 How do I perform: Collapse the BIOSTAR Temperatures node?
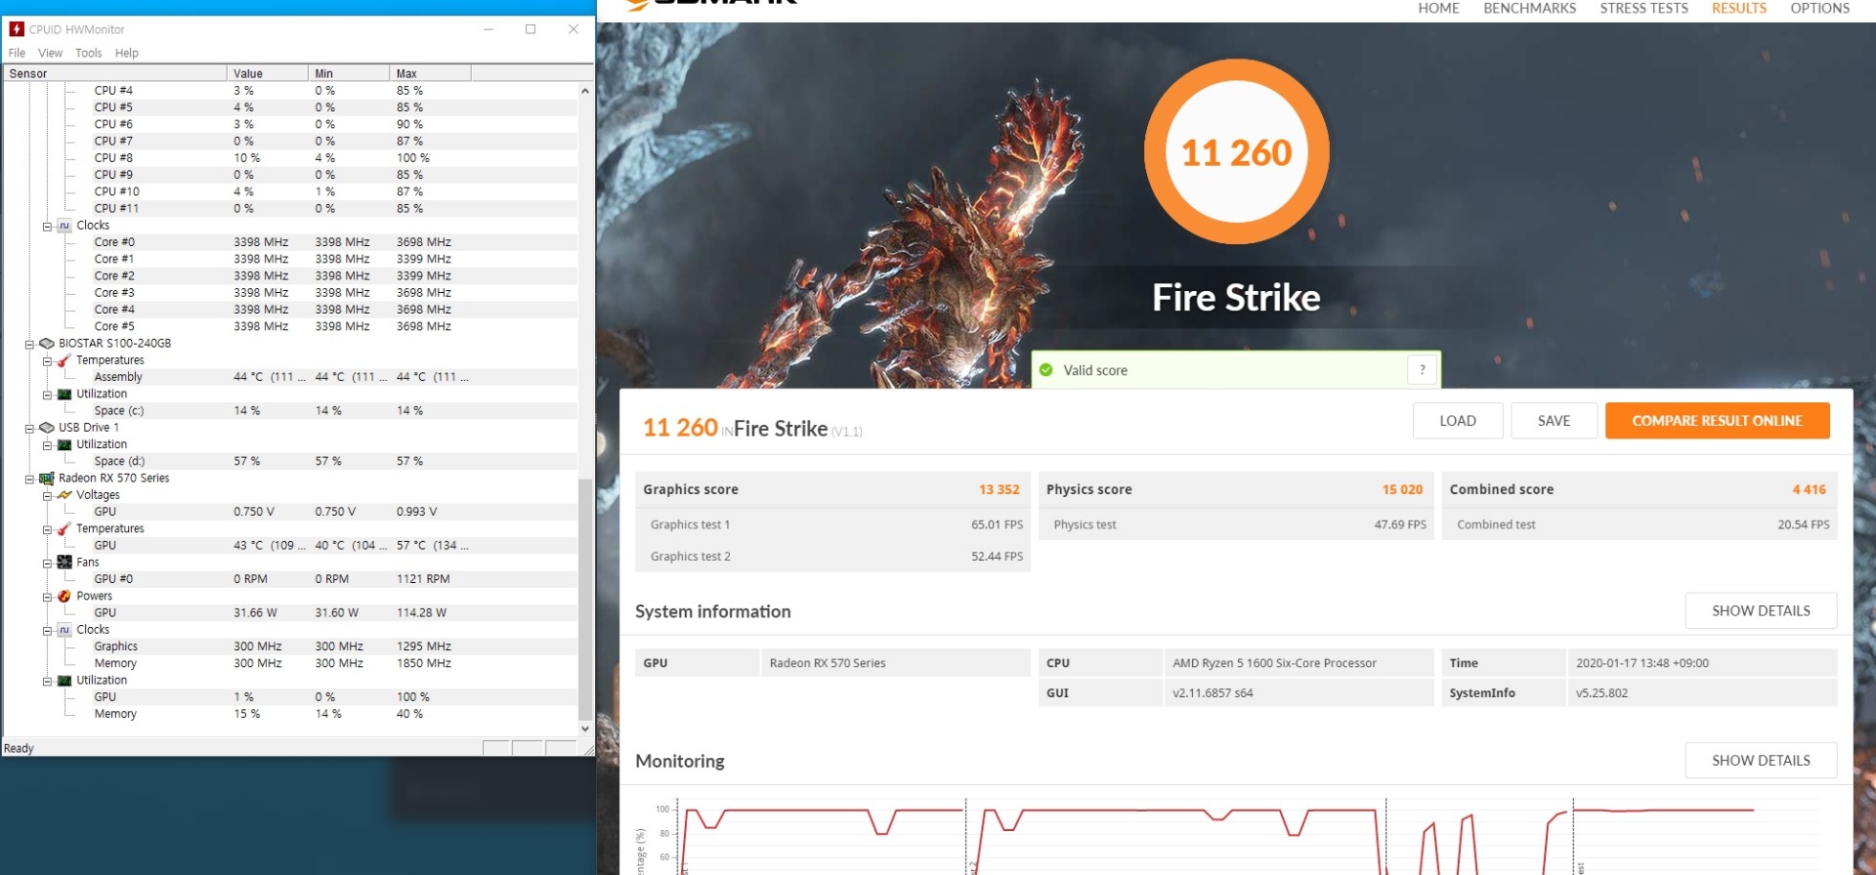[x=47, y=361]
